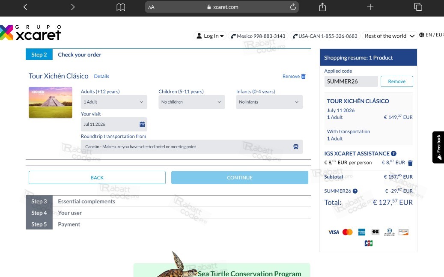444x277 pixels.
Task: Open the Infants quantity dropdown
Action: tap(269, 102)
